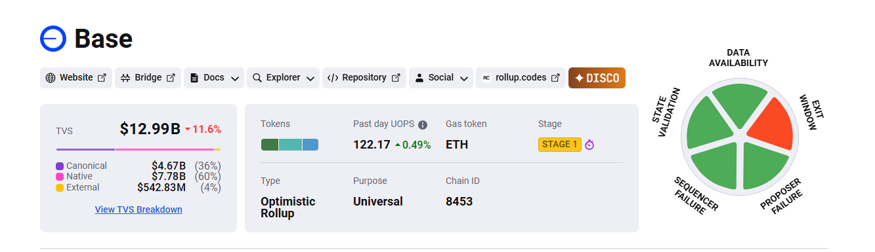Open the Website link button
The height and width of the screenshot is (252, 875).
76,78
